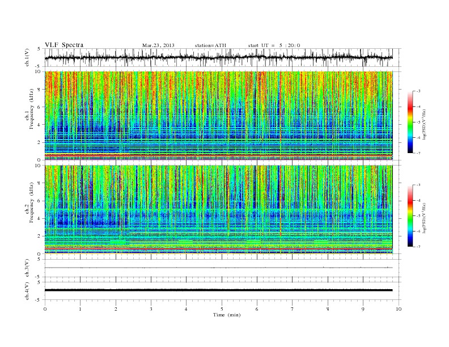Image resolution: width=449 pixels, height=347 pixels.
Task: Click the "-5" tick on ch.2 color bar
Action: click(418, 216)
